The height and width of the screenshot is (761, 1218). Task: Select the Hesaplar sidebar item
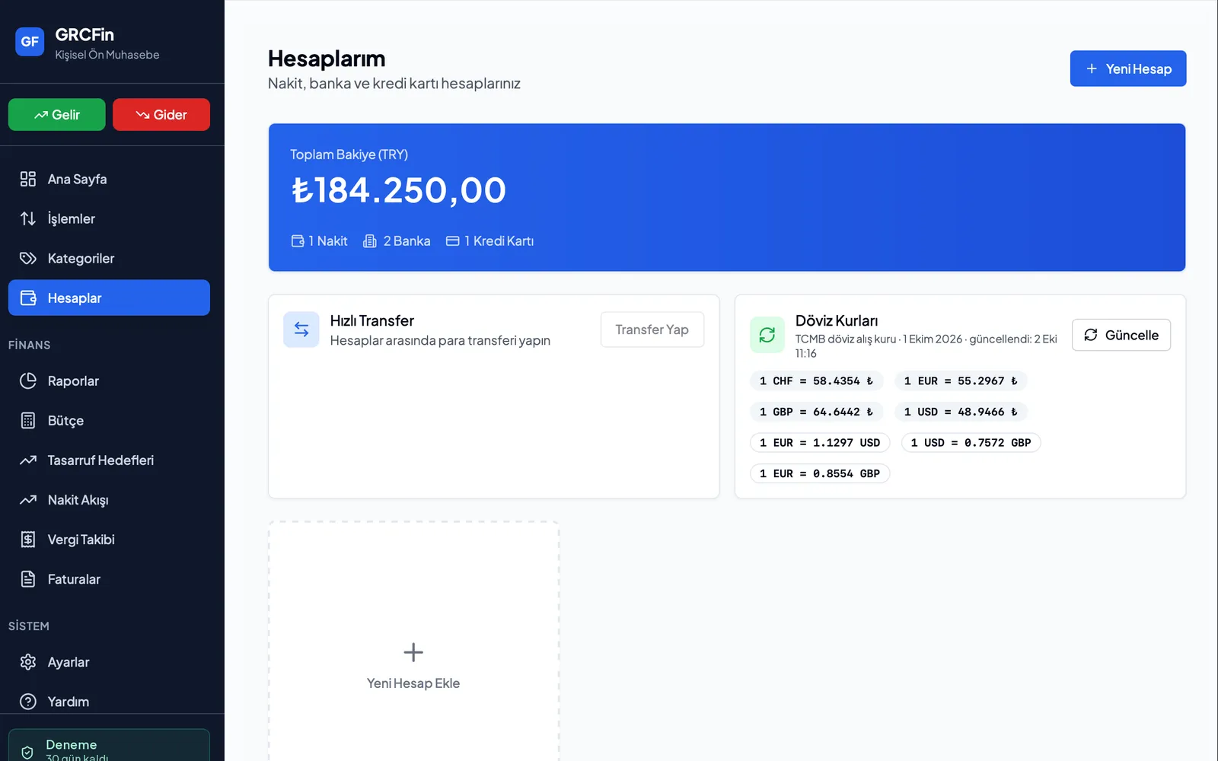tap(109, 298)
